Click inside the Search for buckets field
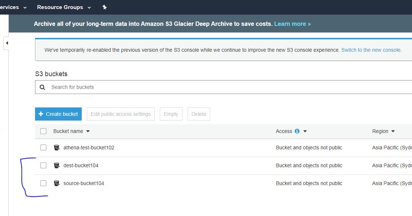Screen dimensions: 412x216 pos(109,87)
